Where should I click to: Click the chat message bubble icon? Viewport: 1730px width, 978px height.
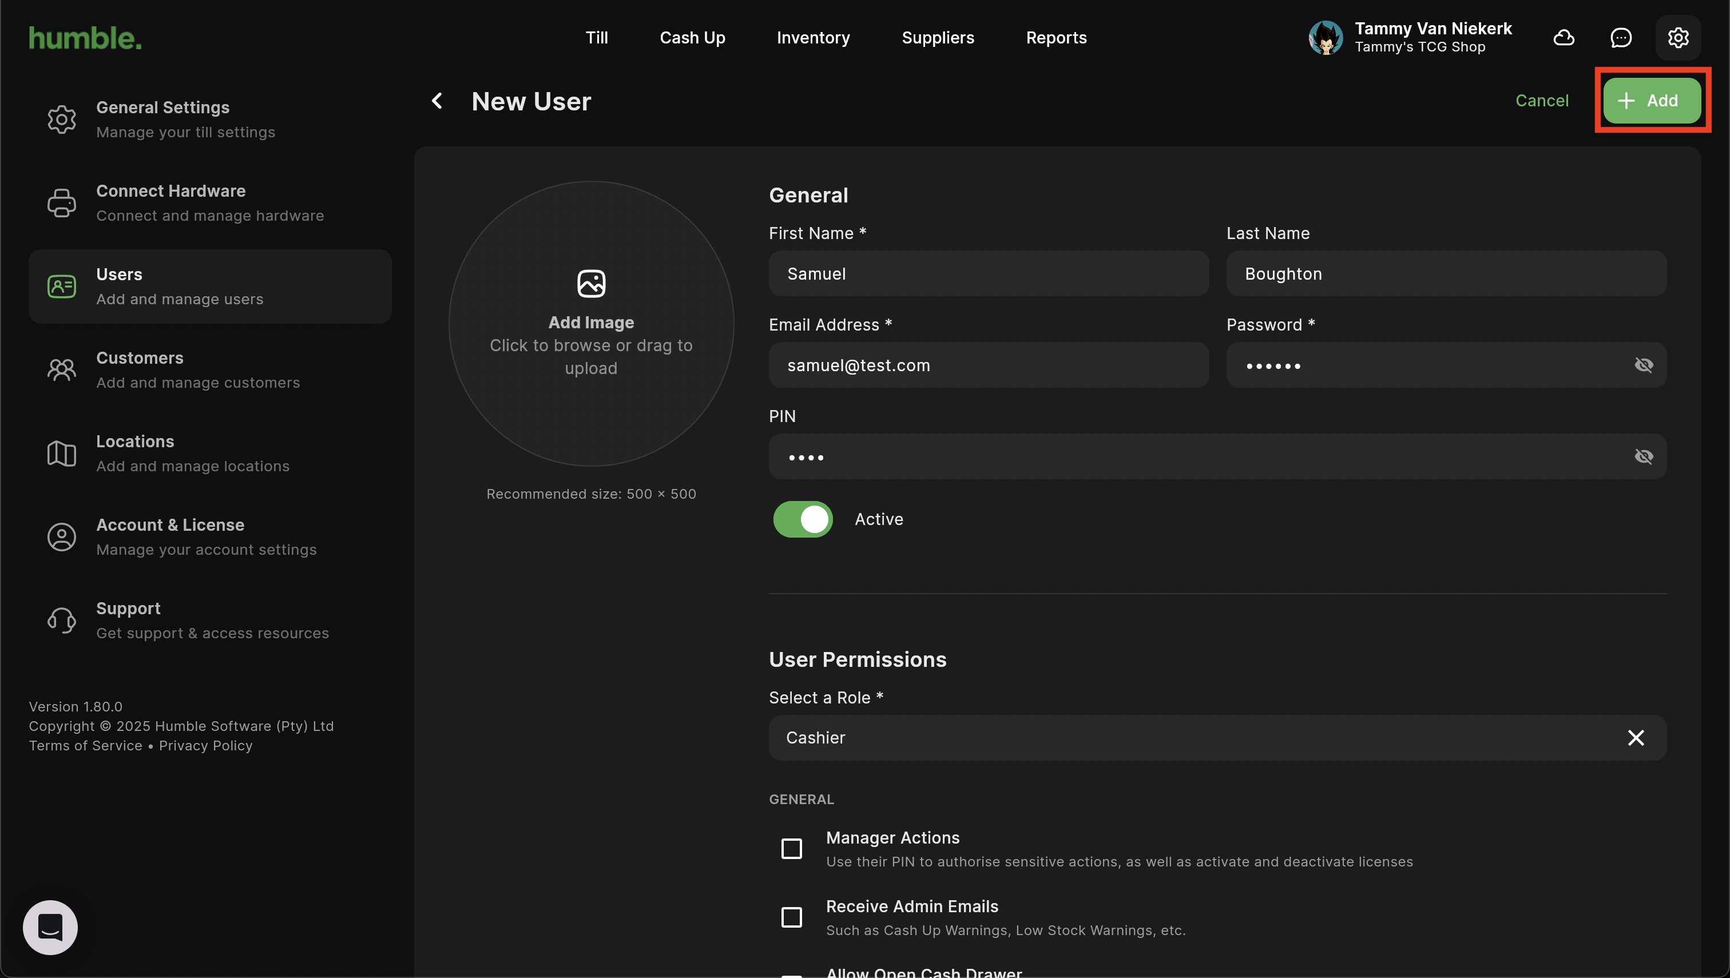tap(1621, 38)
